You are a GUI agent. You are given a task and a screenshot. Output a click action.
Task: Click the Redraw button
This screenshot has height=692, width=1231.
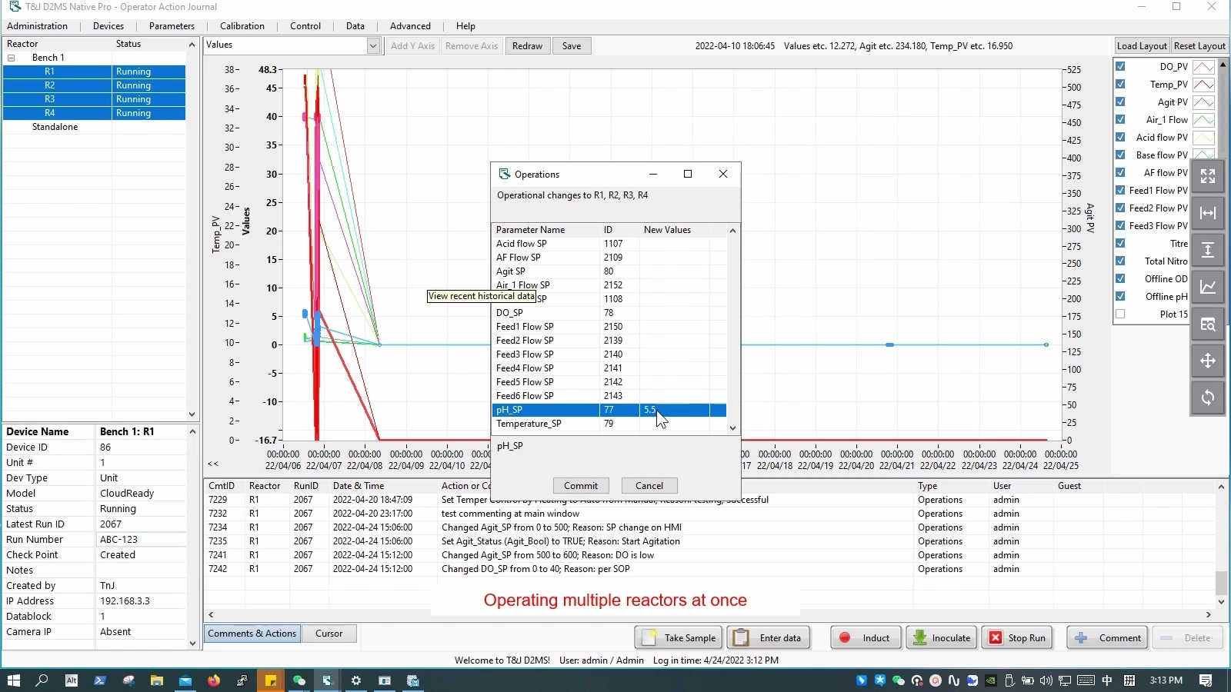coord(527,46)
